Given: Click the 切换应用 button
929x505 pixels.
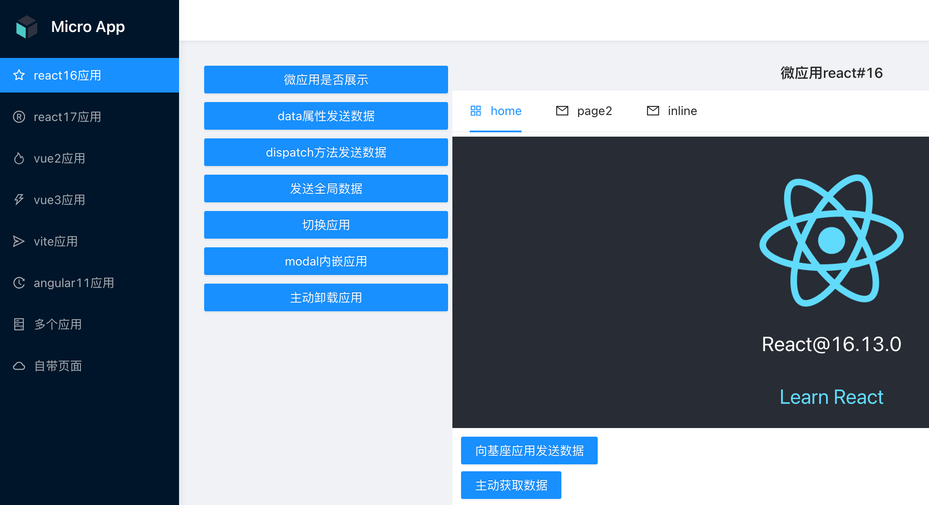Looking at the screenshot, I should [x=326, y=225].
